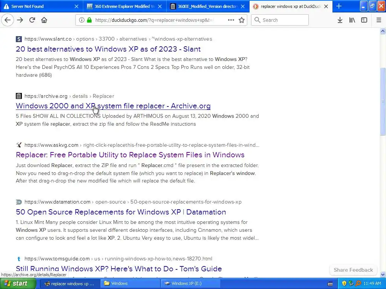Screen dimensions: 386x289
Task: Show site information icon in address bar
Action: 82,20
